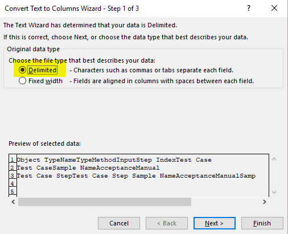Click preview text "Object TypeNameTypeMethodInputStep"

[84, 160]
